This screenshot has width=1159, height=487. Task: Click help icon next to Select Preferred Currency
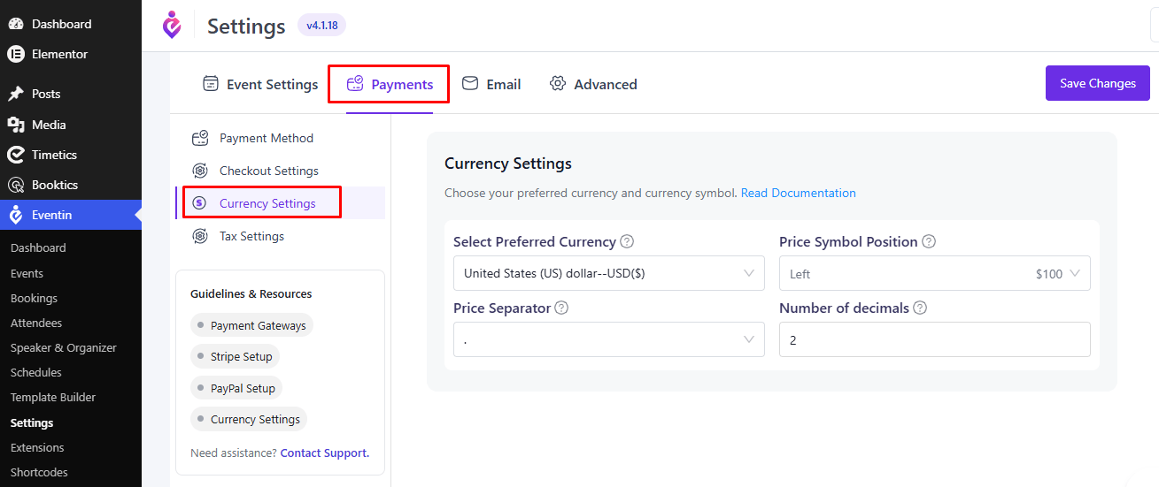point(627,242)
